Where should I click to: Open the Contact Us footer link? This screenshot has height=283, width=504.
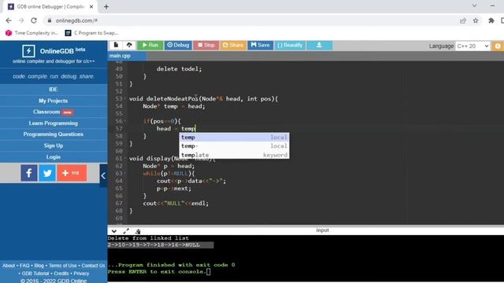[x=93, y=266]
